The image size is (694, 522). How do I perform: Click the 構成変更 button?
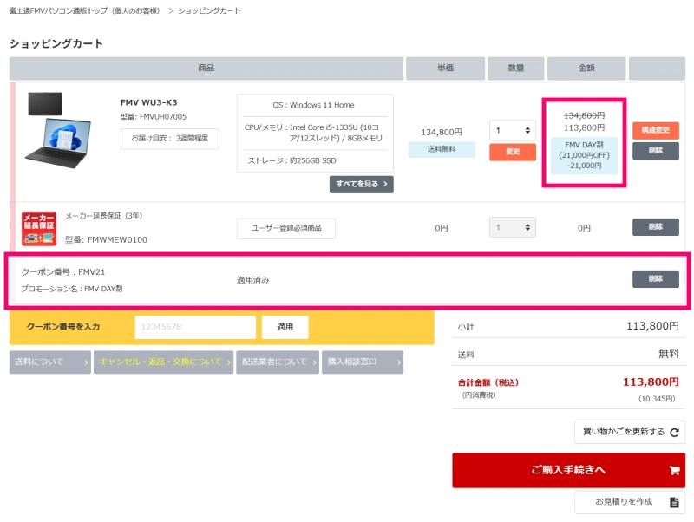[x=655, y=130]
